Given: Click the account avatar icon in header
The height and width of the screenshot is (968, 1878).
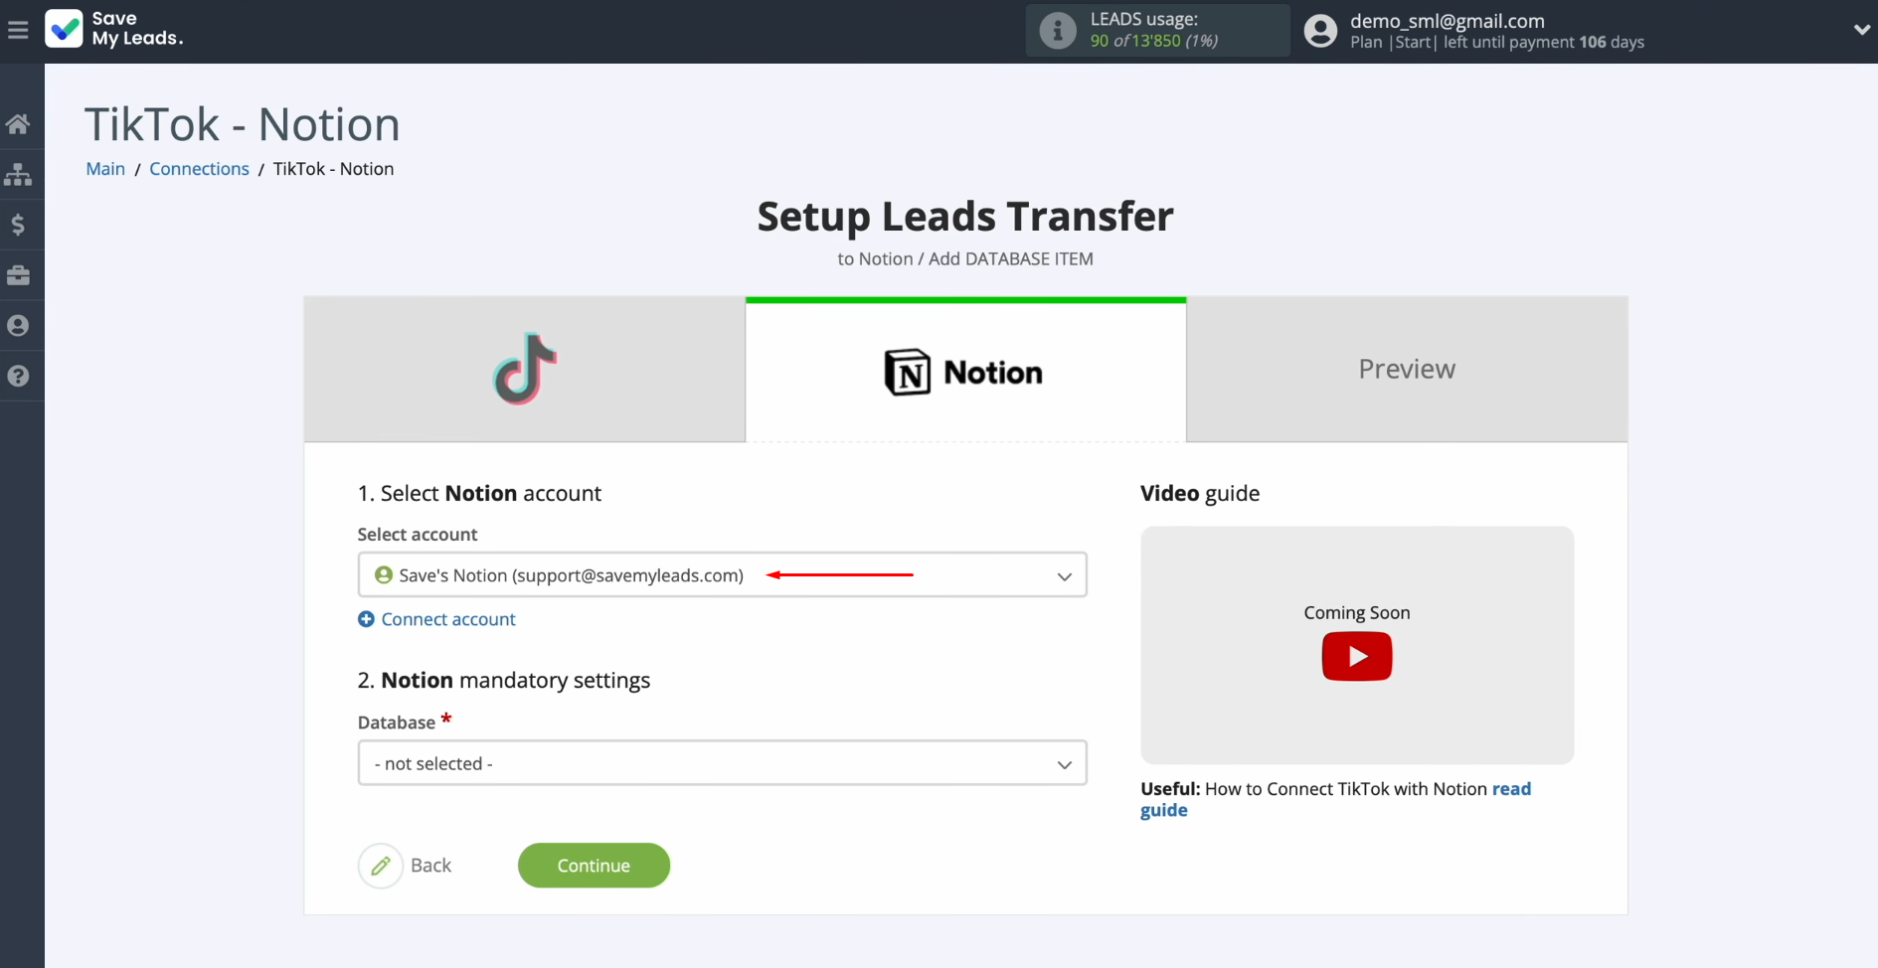Looking at the screenshot, I should click(1320, 30).
